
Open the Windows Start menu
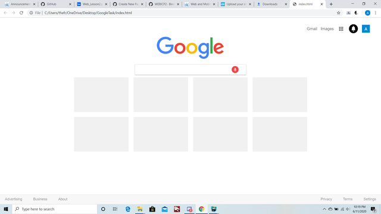tap(6, 209)
